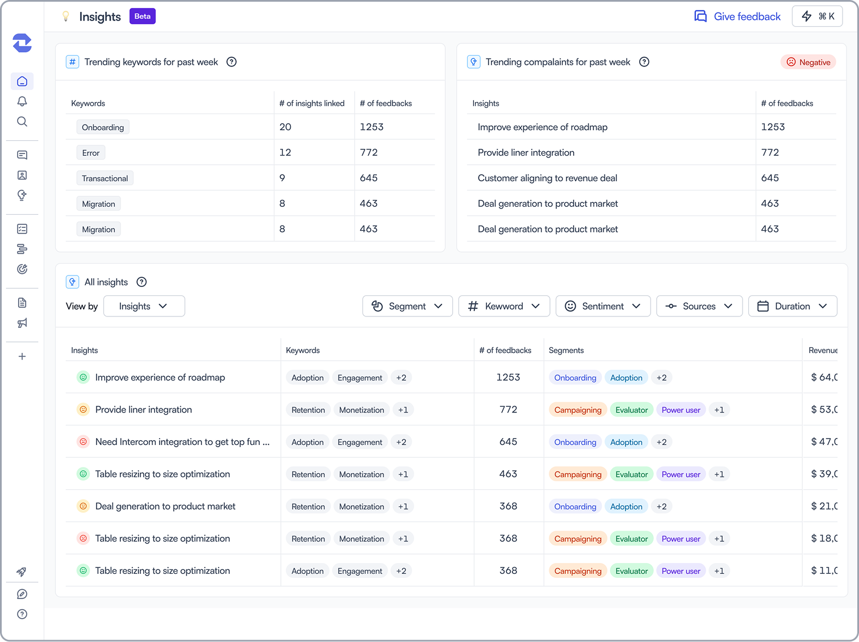Toggle the Negative sentiment badge
This screenshot has width=859, height=642.
(x=808, y=62)
